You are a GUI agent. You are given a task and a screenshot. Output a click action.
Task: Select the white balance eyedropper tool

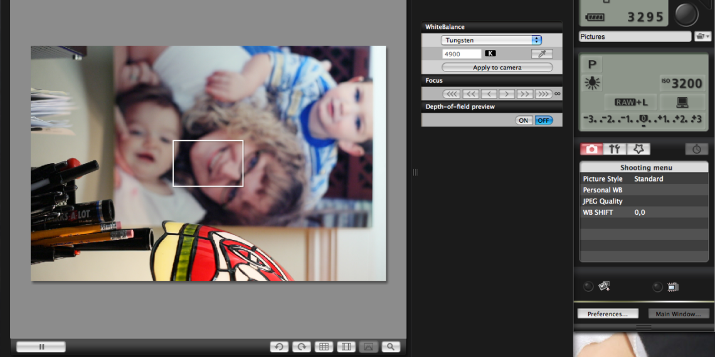tap(542, 54)
